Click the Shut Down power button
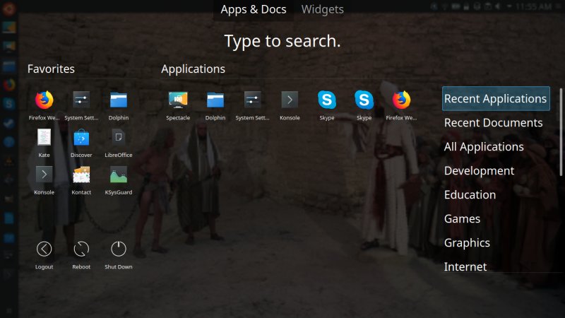Image resolution: width=565 pixels, height=318 pixels. pyautogui.click(x=118, y=249)
